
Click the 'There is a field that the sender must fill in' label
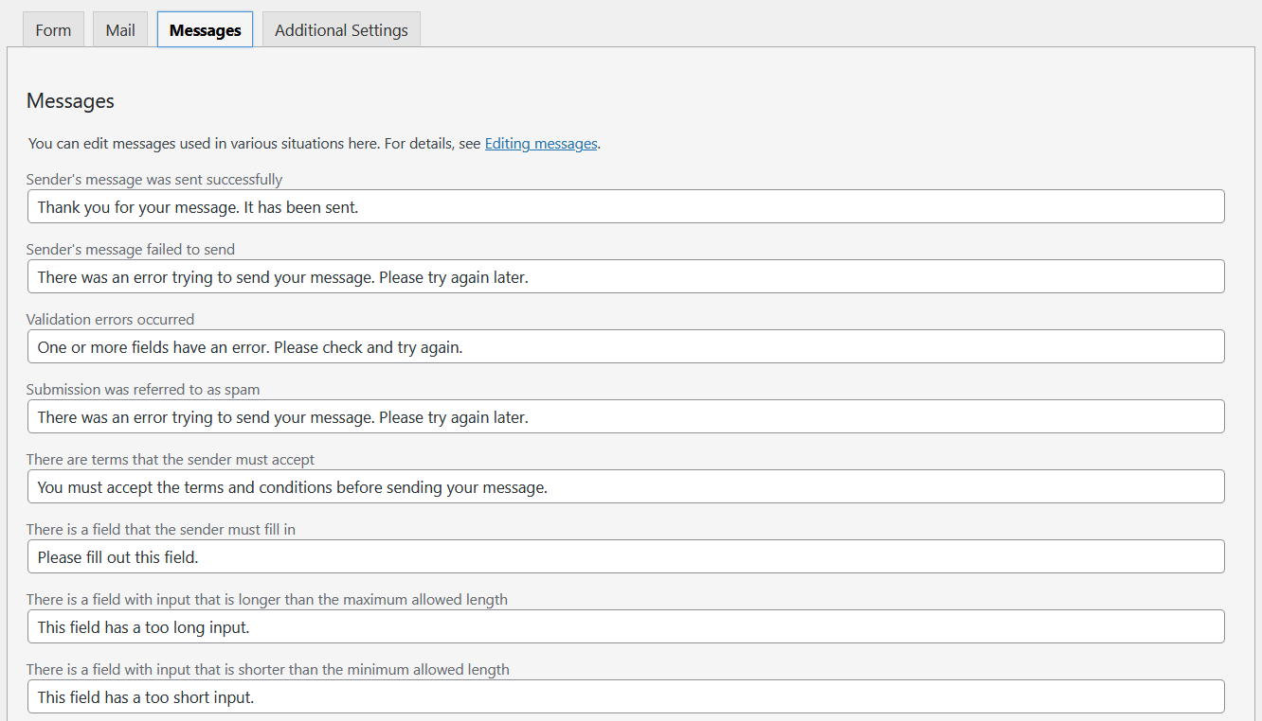(161, 530)
